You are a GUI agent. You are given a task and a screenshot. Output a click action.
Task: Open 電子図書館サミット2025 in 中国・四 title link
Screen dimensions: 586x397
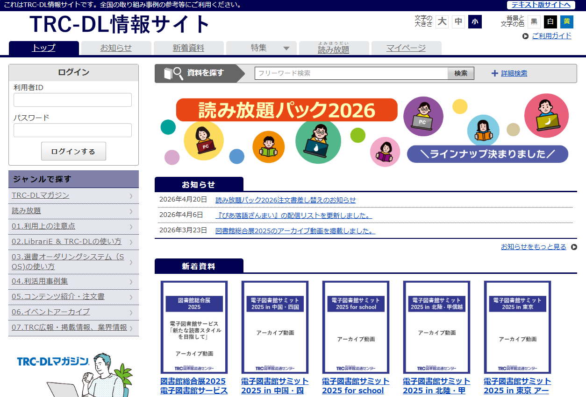[275, 386]
